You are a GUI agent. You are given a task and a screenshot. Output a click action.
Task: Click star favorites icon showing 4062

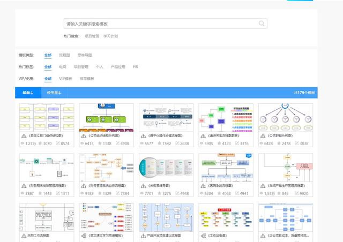[219, 193]
